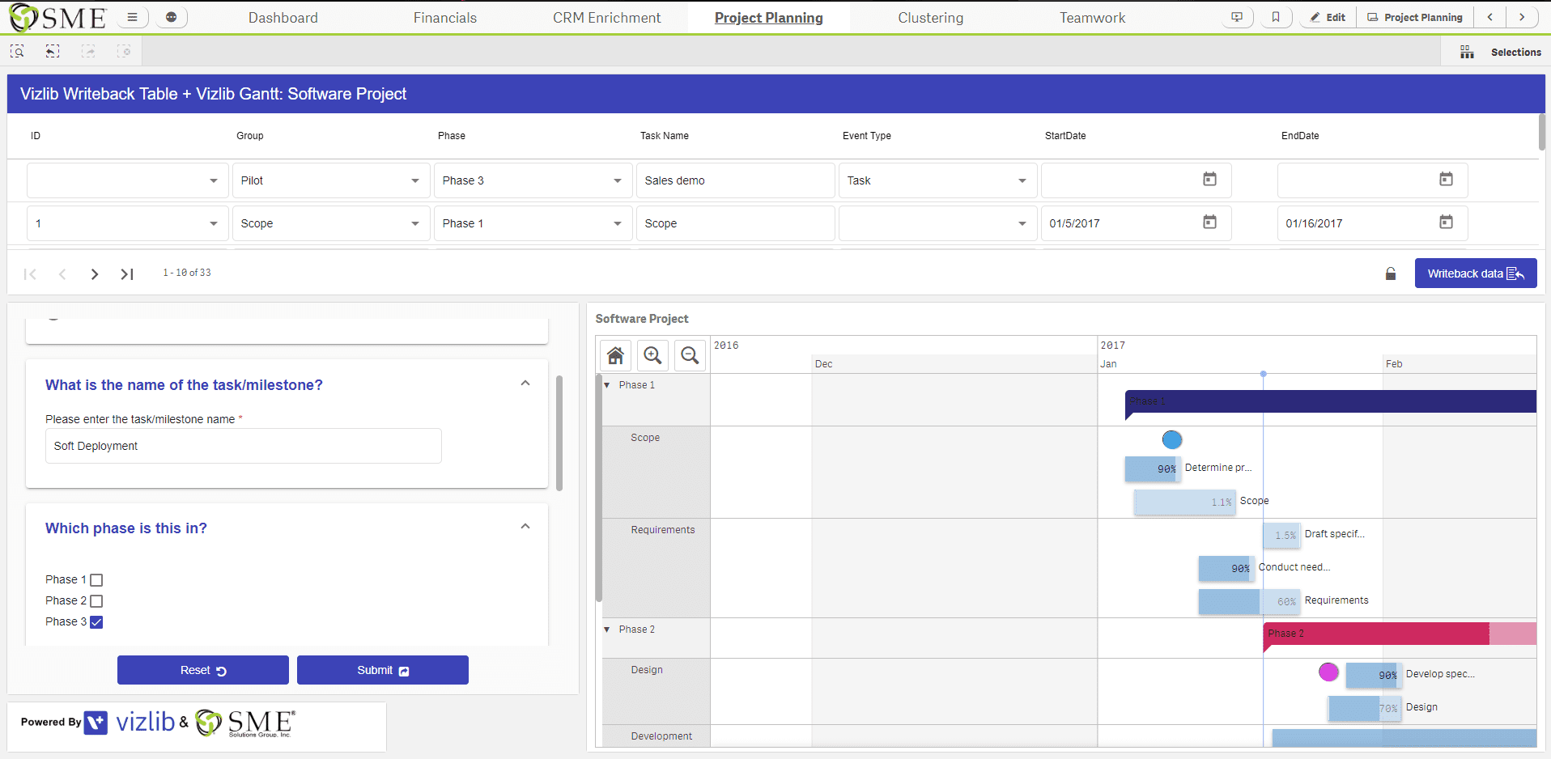Click the SME logo in header
Viewport: 1551px width, 759px height.
click(x=57, y=18)
